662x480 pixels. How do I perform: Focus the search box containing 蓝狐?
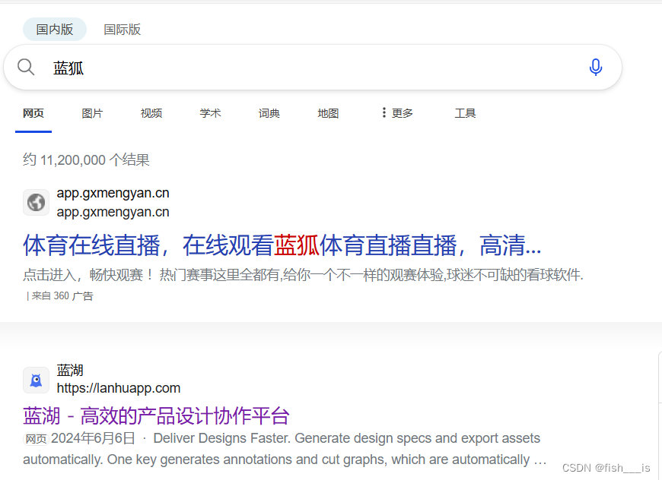click(x=313, y=68)
